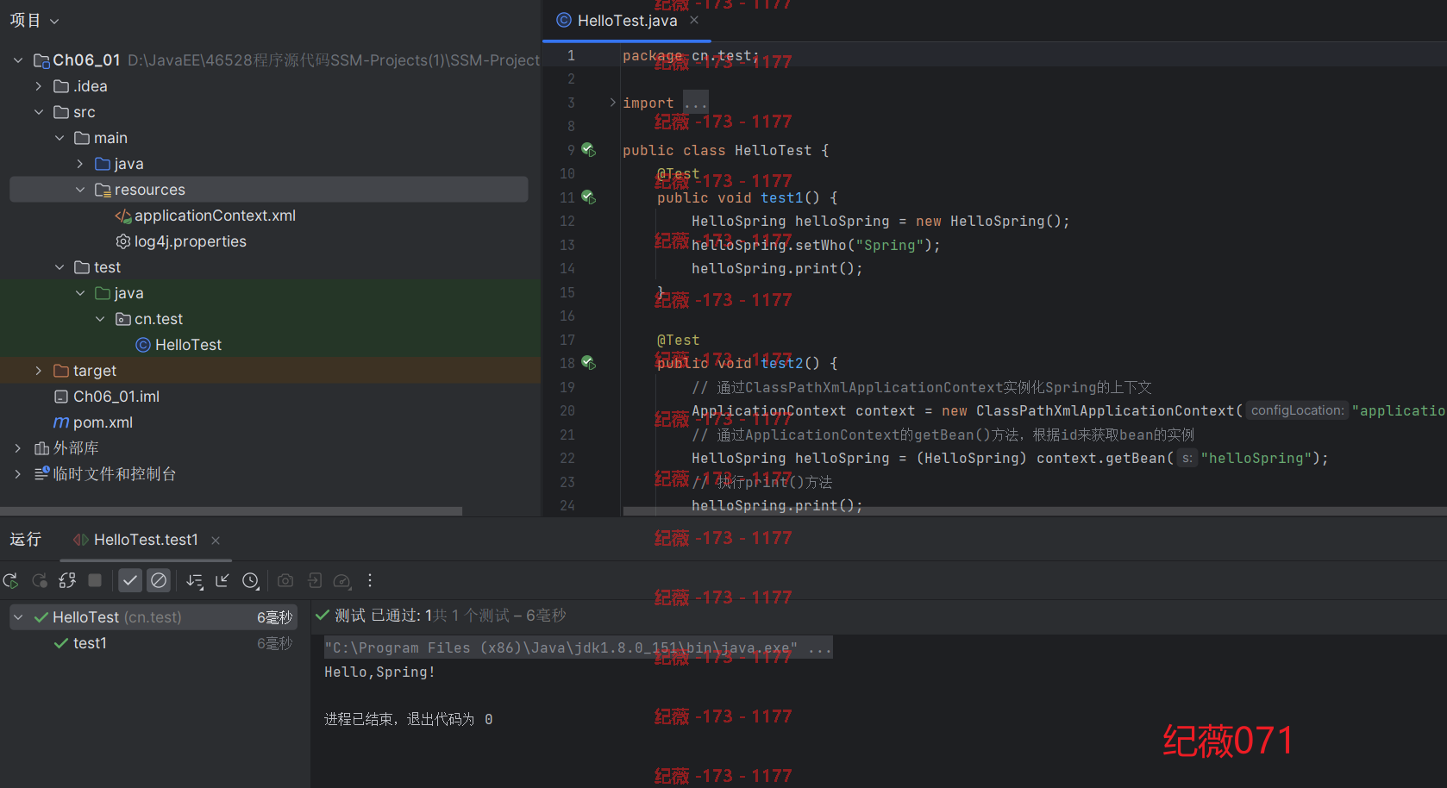Viewport: 1447px width, 788px height.
Task: Select the resources folder row
Action: (269, 190)
